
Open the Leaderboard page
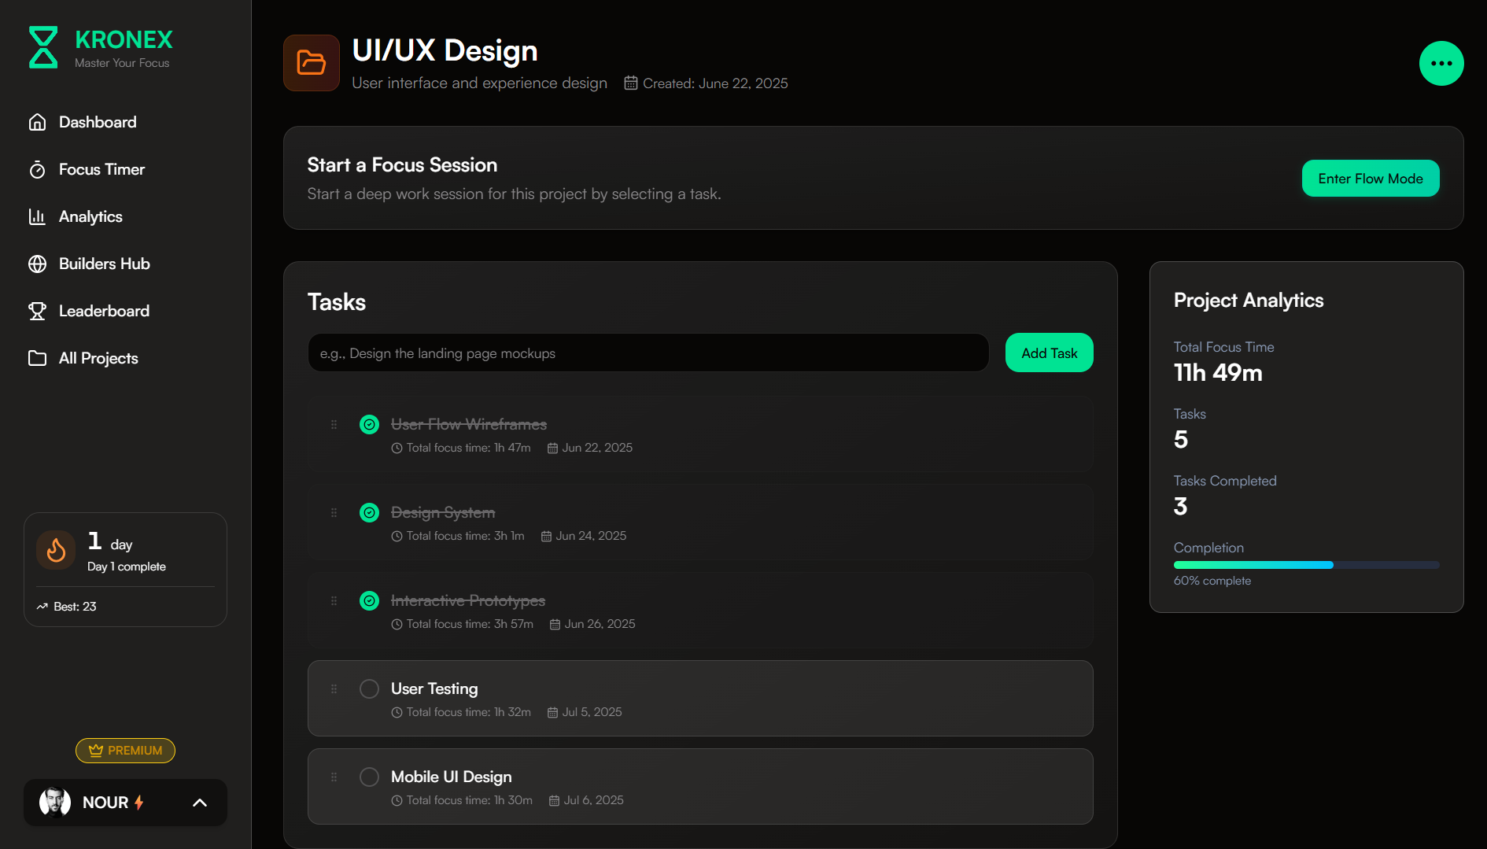point(104,312)
